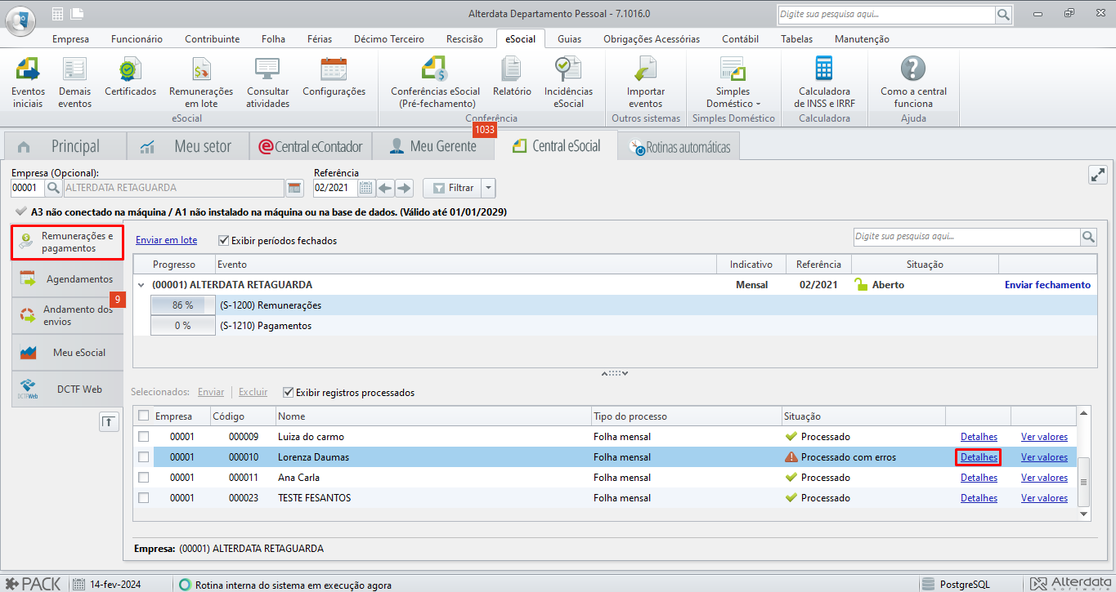Toggle Exibir períodos fechados checkbox
Screen dimensions: 1116x592
pos(224,241)
